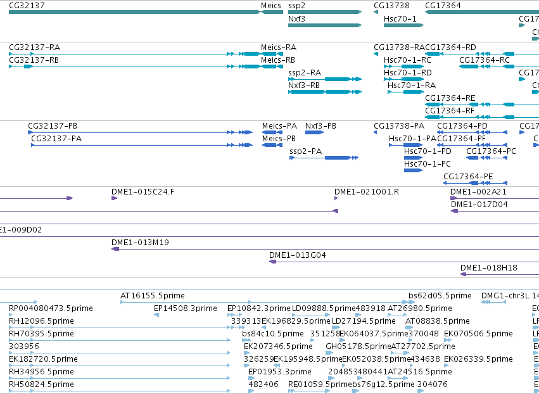Select the Nxf3-PB protein label

(320, 126)
